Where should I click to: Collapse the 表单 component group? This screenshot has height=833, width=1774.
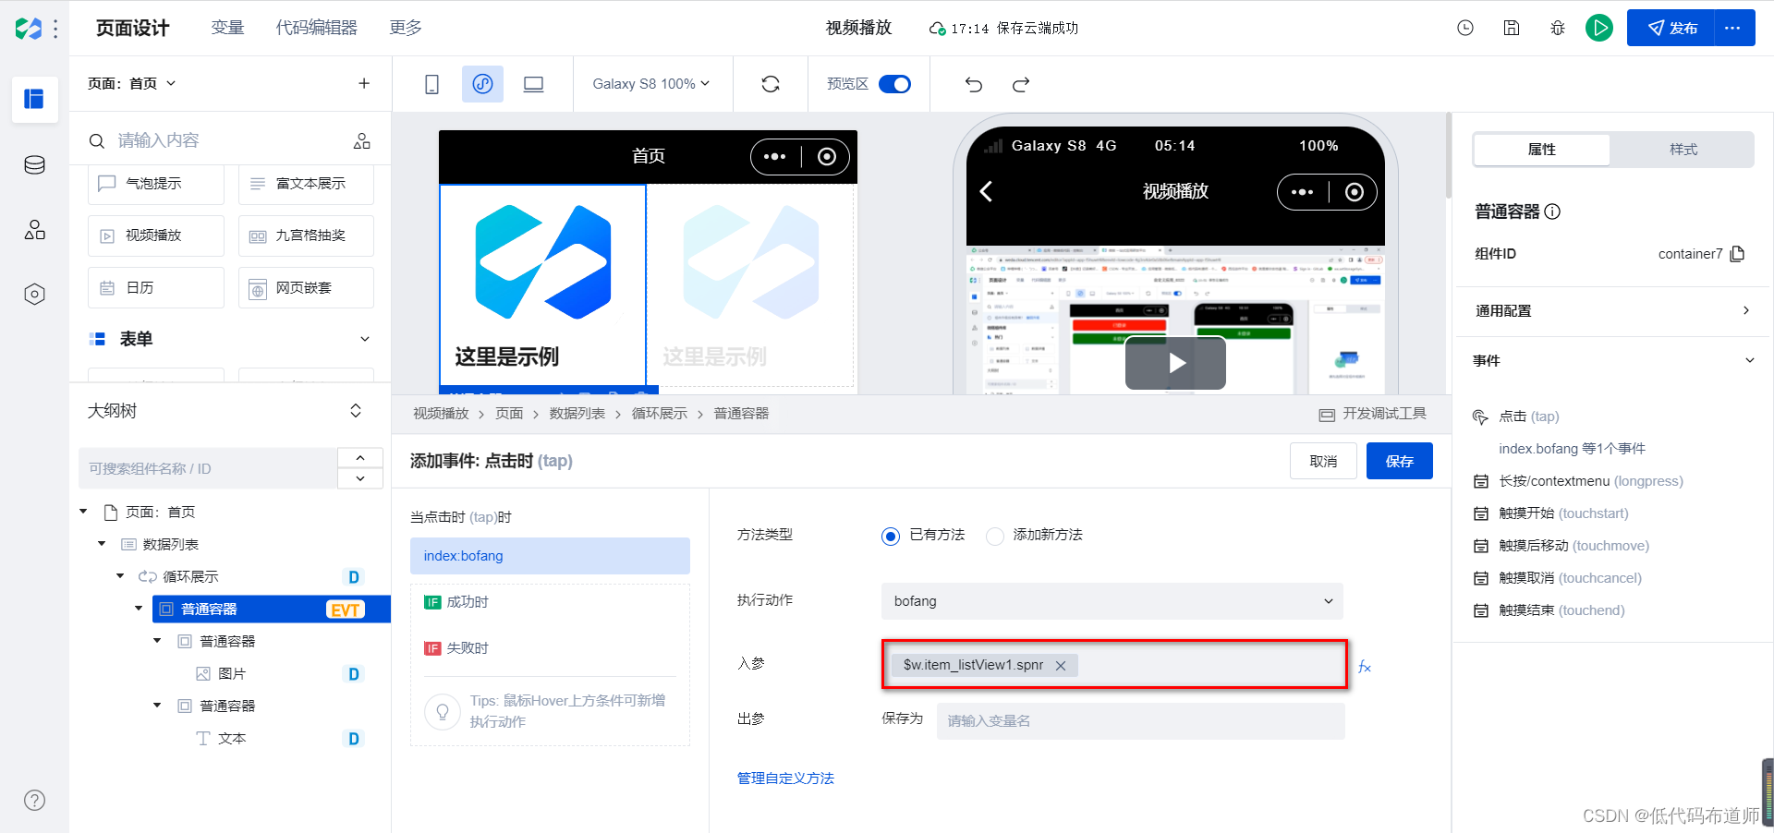pos(365,339)
